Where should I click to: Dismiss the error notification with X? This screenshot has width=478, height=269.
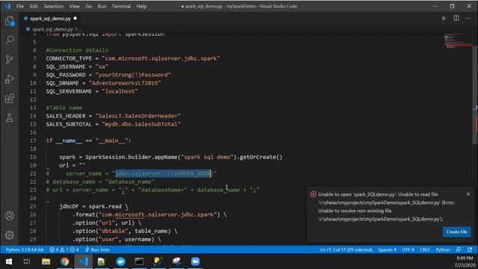[x=468, y=194]
